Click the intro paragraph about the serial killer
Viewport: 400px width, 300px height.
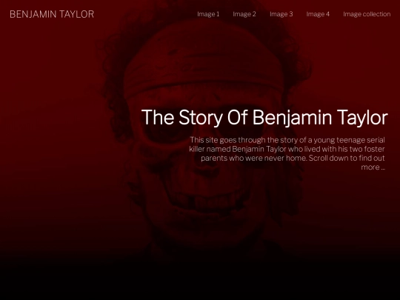[287, 153]
